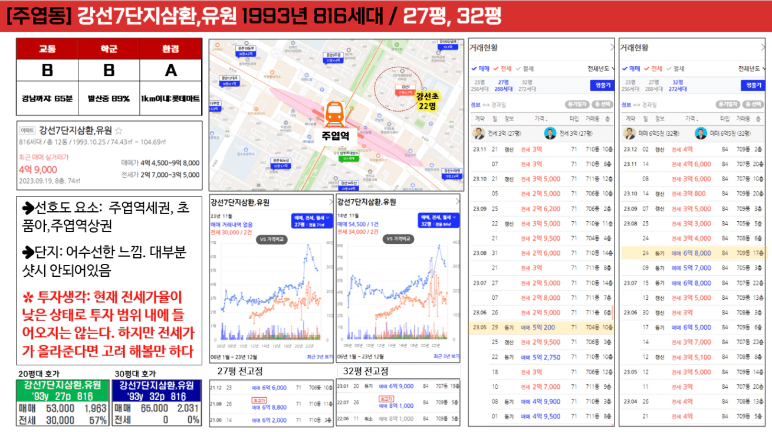The image size is (772, 432).
Task: Select the red 강선7 map marker
Action: point(405,90)
